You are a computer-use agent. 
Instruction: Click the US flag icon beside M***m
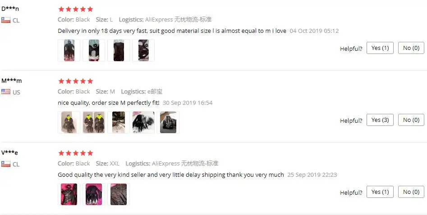tap(6, 92)
